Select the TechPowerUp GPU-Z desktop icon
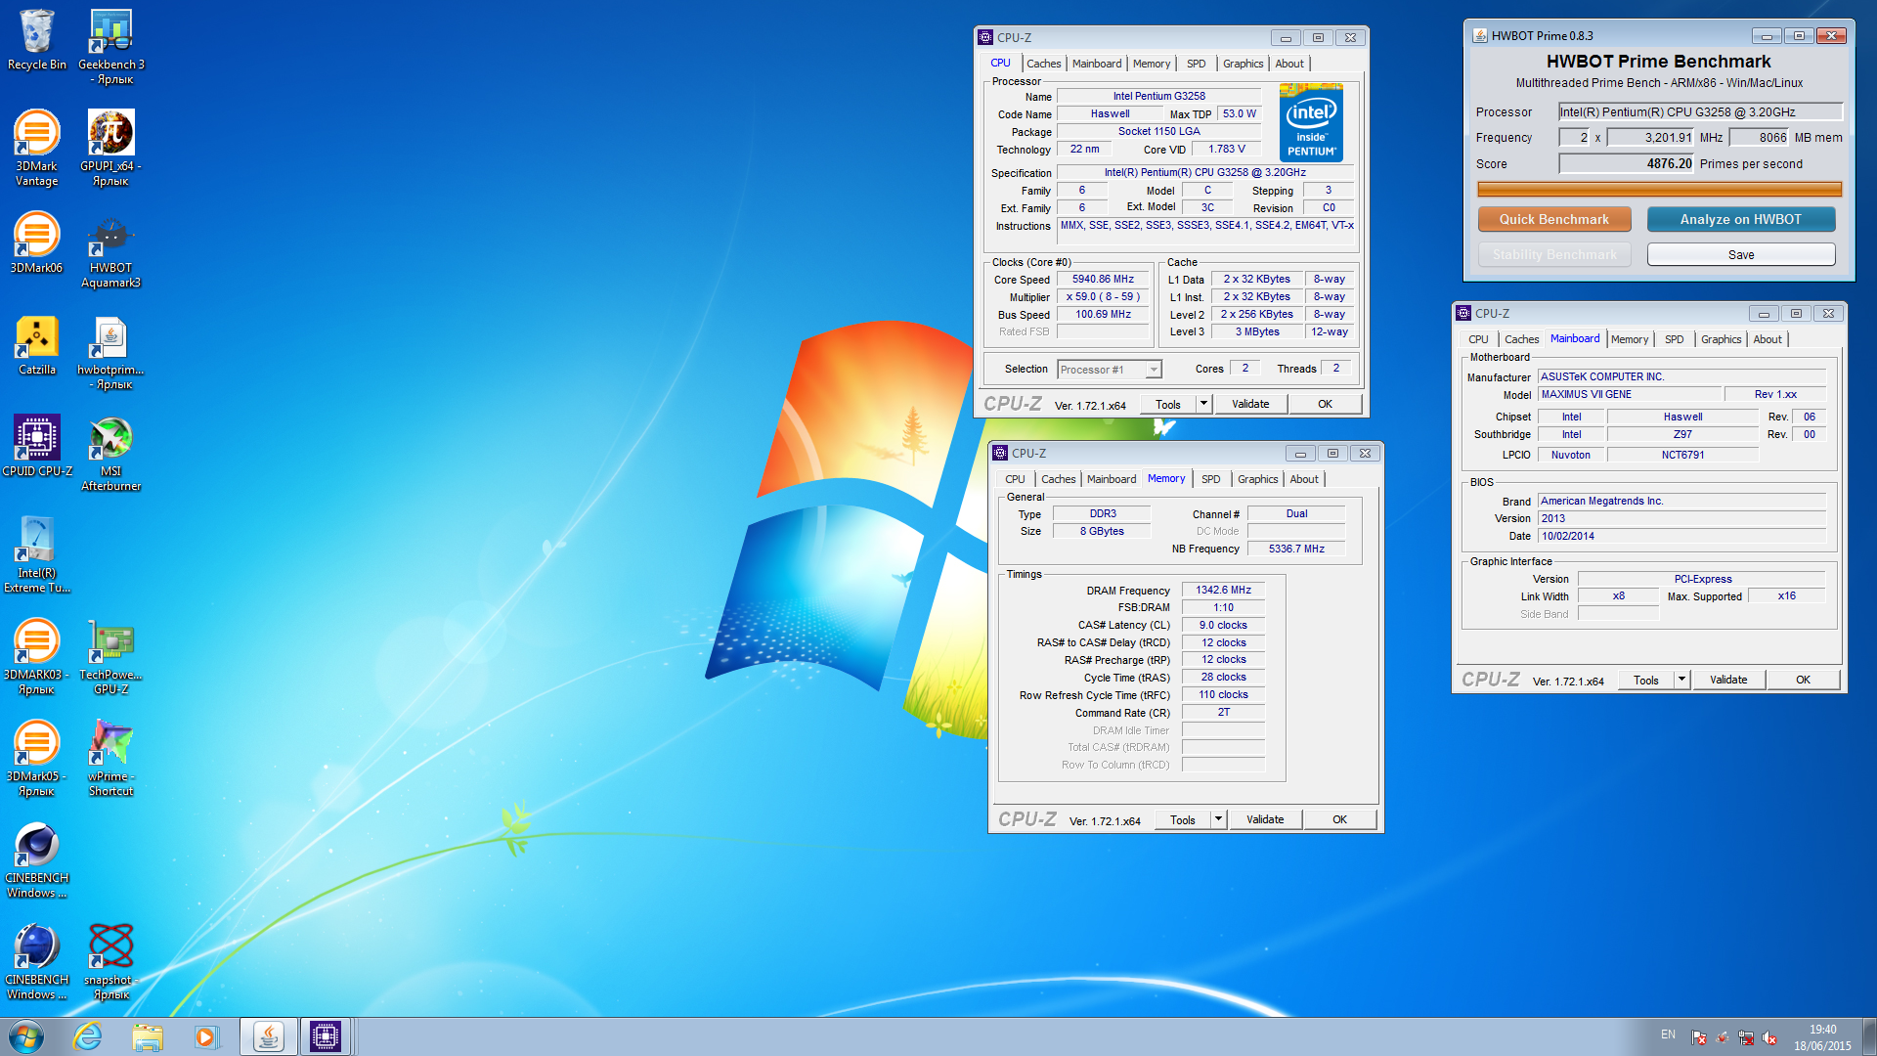 (111, 657)
